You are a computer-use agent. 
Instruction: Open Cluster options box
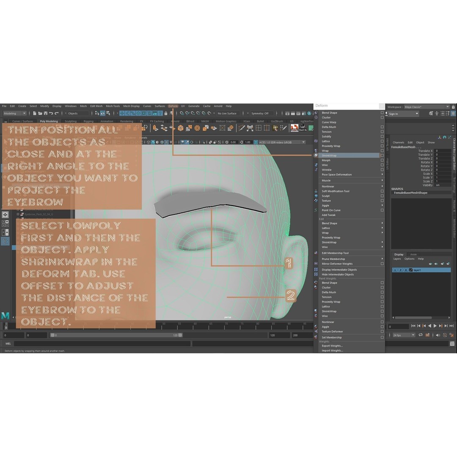[x=382, y=118]
